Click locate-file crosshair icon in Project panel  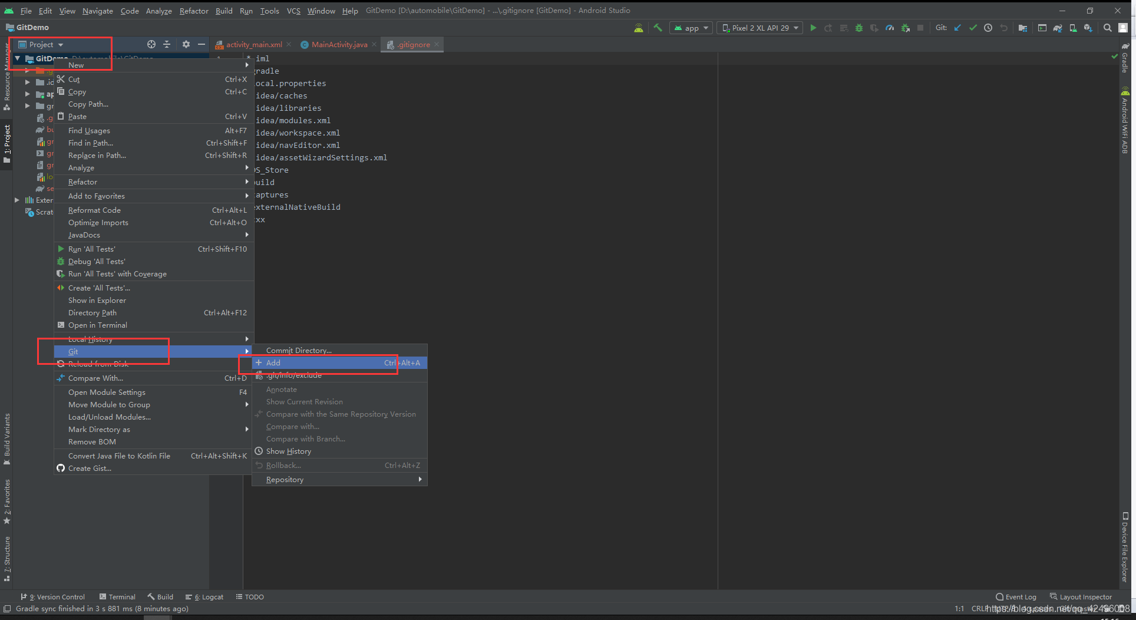point(151,44)
